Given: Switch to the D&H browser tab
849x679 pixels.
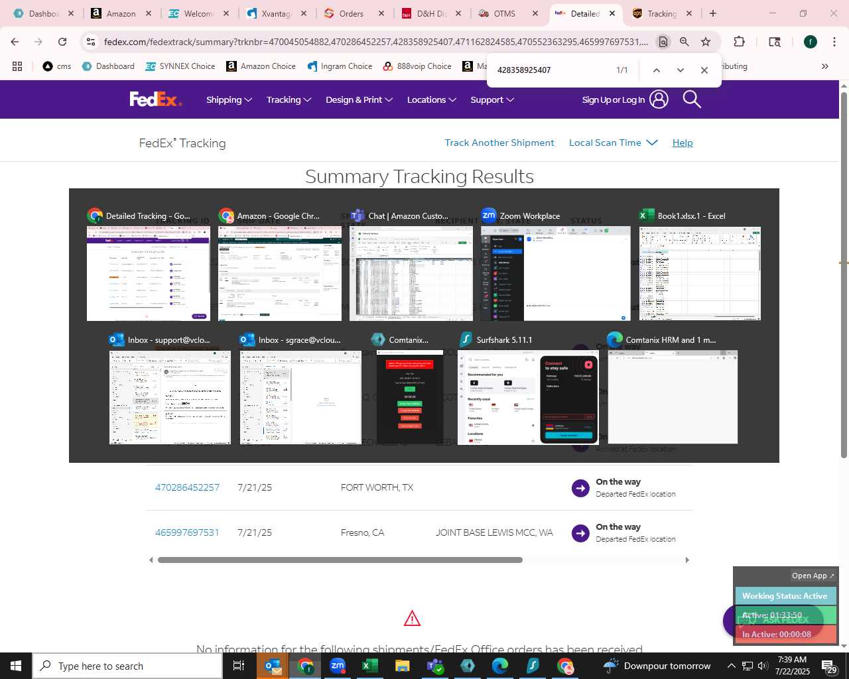Looking at the screenshot, I should point(431,13).
